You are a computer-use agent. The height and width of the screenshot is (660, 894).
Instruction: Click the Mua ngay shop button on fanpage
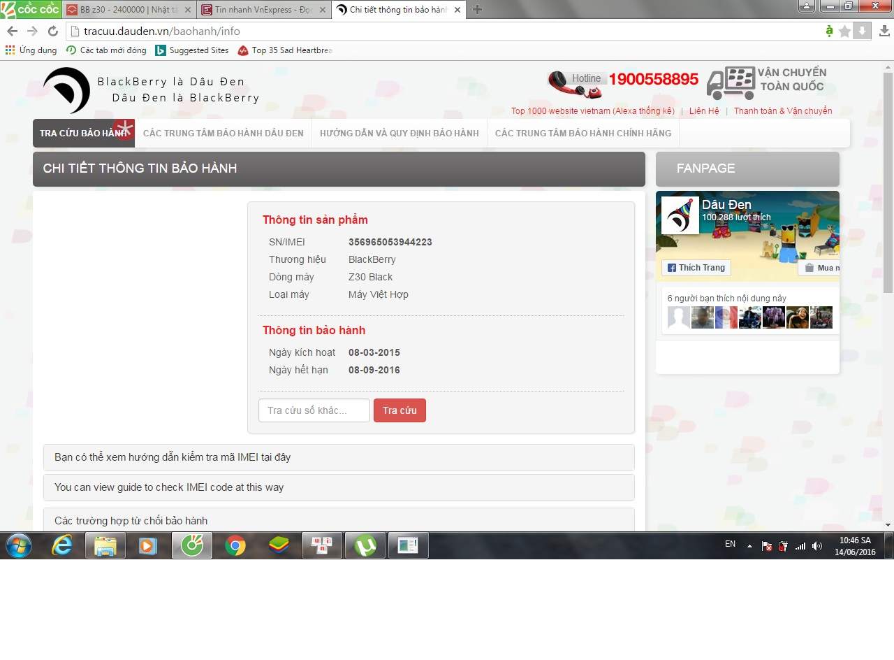click(x=819, y=268)
